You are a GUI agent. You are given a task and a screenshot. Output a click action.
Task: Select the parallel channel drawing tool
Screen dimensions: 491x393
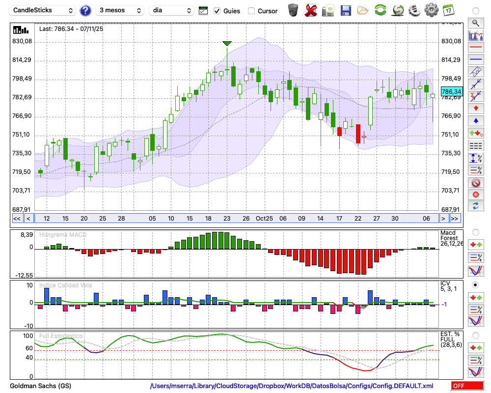pos(475,72)
